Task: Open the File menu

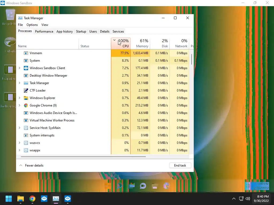Action: pos(20,25)
